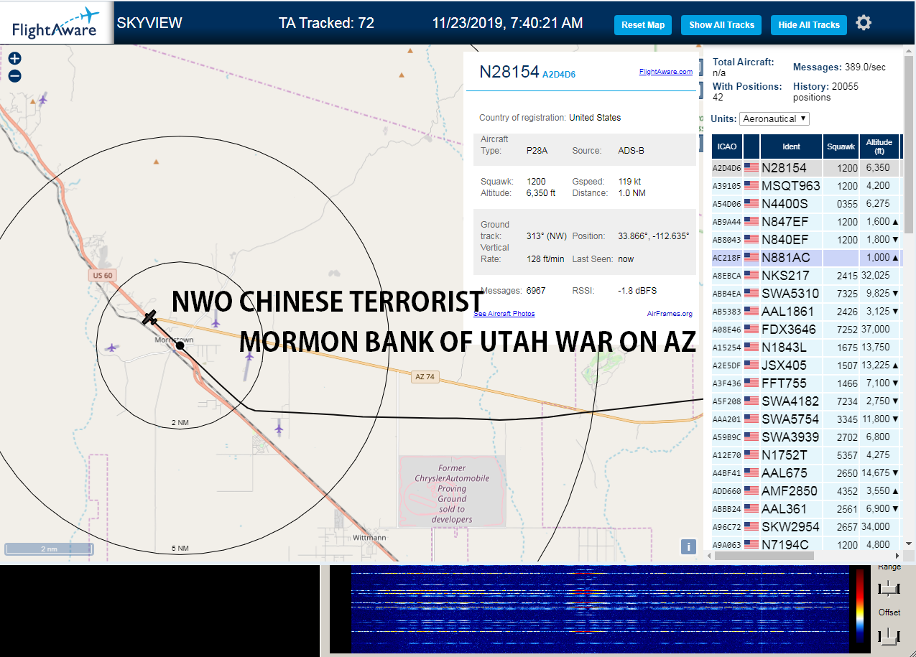Select the purple aircraft icon near the zoom controls

(42, 99)
